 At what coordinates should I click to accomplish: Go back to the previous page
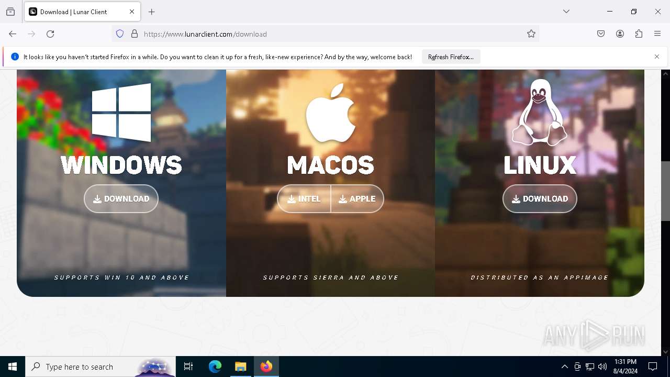tap(13, 34)
